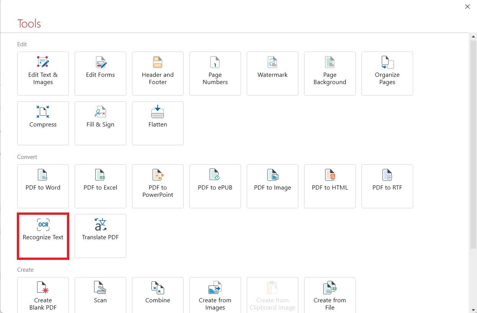477x313 pixels.
Task: Open the Organize Pages tool
Action: [387, 73]
